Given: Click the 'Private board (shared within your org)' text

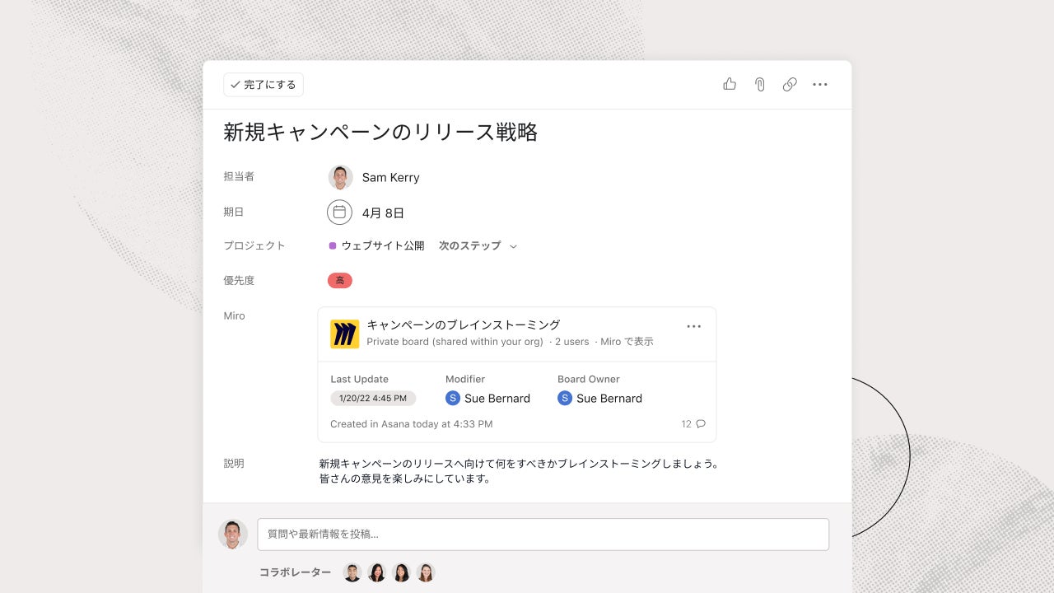Looking at the screenshot, I should tap(455, 342).
